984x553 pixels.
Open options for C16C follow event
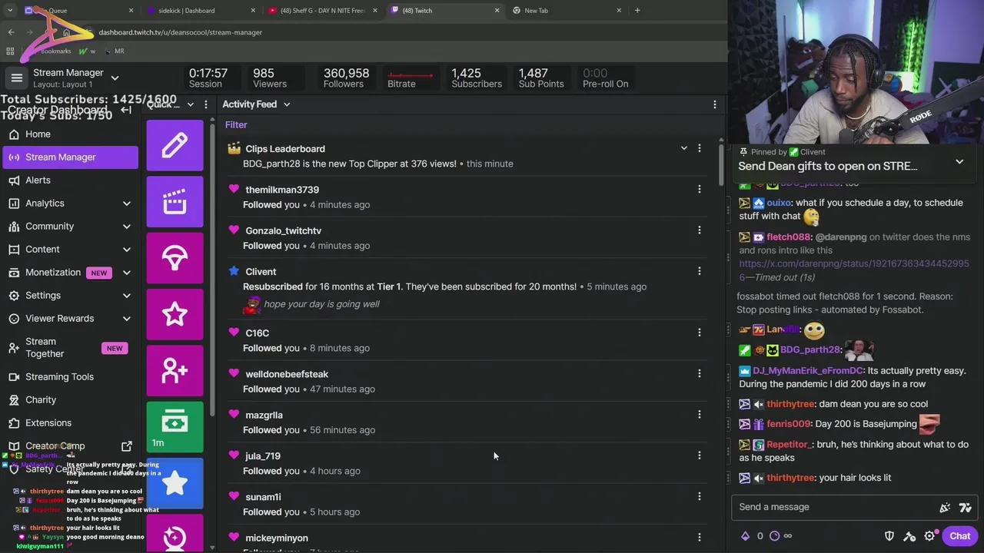pos(699,332)
